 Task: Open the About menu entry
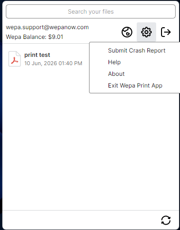coord(116,74)
